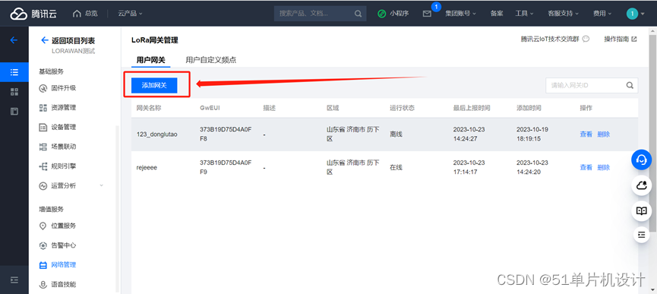This screenshot has height=294, width=657.
Task: Click the 固件升级 icon
Action: click(x=43, y=88)
